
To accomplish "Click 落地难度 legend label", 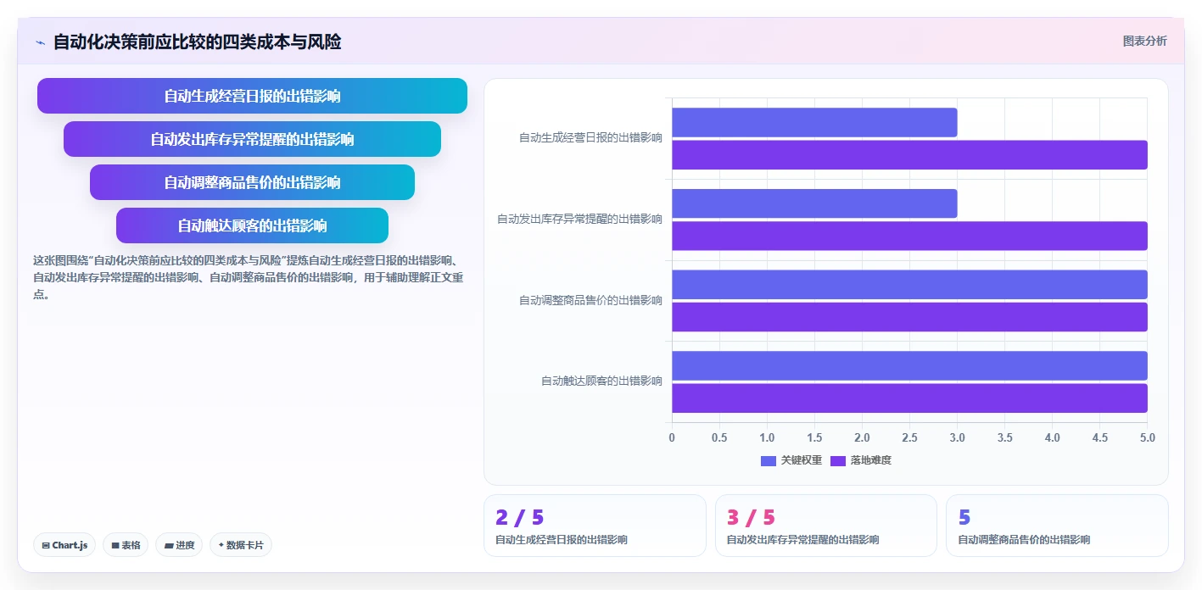I will (871, 460).
